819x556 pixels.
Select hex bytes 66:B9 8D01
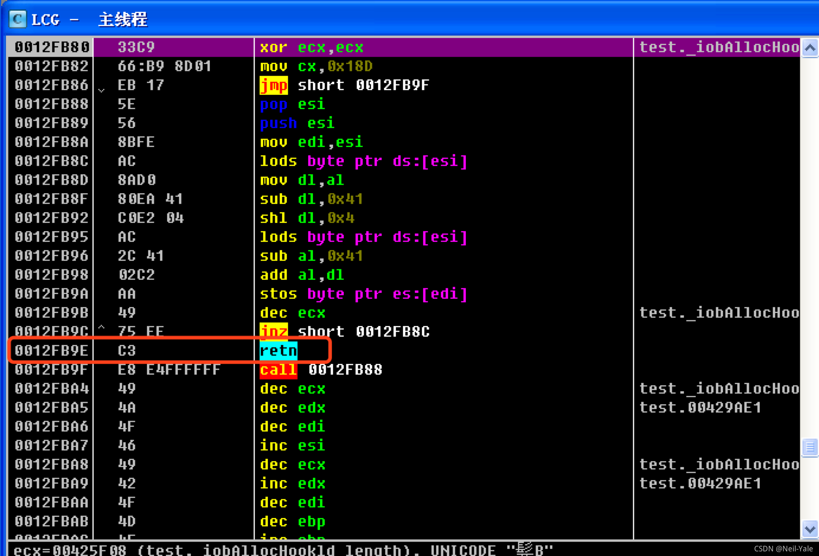pos(164,66)
